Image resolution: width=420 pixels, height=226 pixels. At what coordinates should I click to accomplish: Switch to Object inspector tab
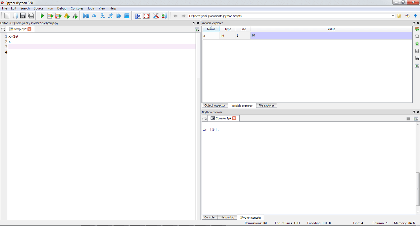215,105
